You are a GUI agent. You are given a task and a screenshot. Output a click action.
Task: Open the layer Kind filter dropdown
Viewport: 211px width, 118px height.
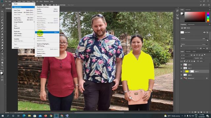click(x=185, y=55)
